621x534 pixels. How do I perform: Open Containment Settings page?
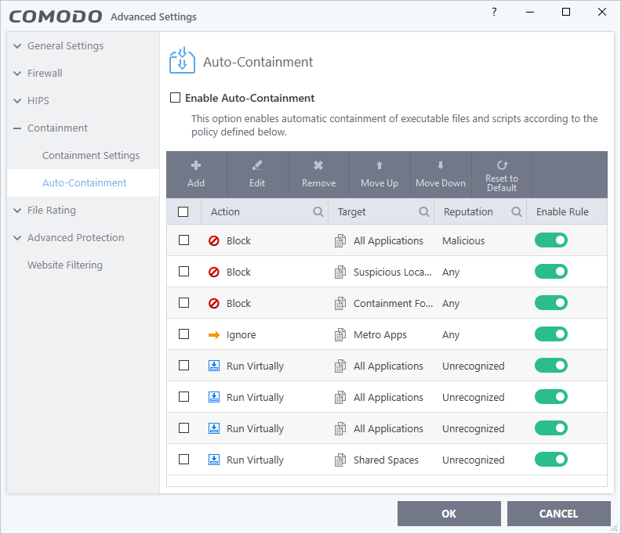(91, 155)
